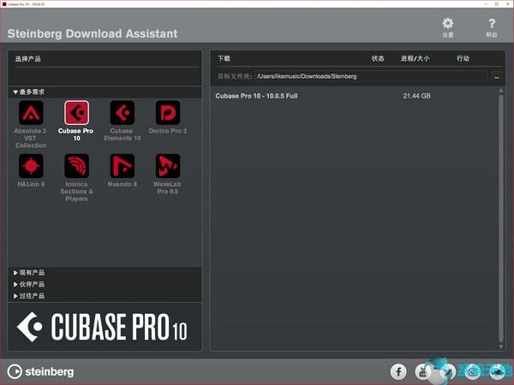Click the 行动 column header
514x385 pixels.
tap(463, 58)
